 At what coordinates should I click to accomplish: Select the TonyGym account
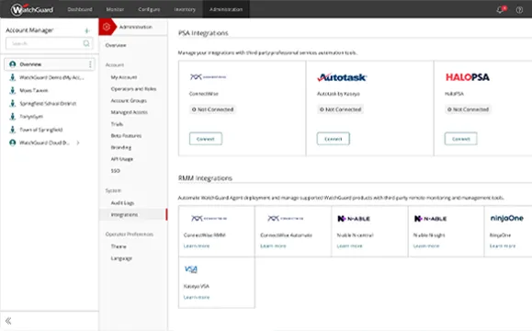(x=31, y=117)
